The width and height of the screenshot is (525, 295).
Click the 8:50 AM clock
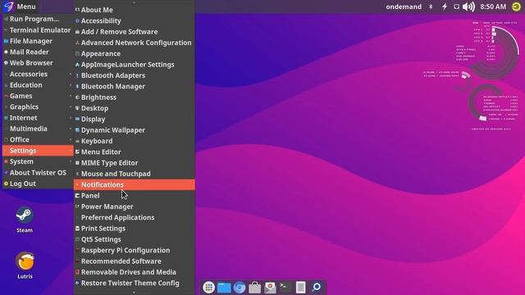click(x=493, y=7)
